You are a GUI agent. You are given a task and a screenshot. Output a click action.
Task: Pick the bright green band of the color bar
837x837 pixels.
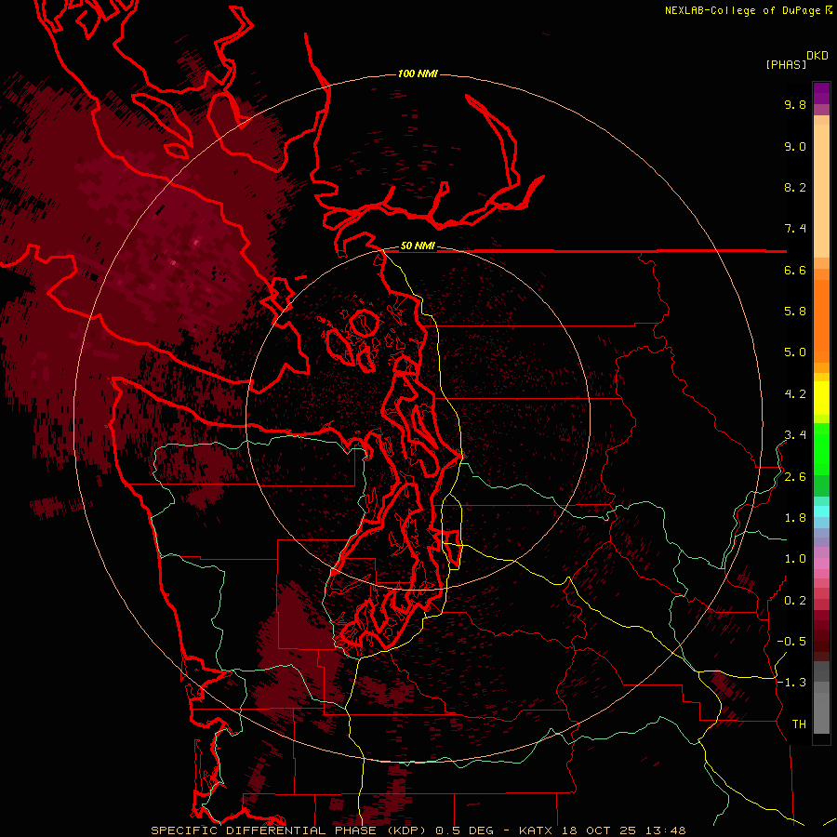[x=821, y=448]
